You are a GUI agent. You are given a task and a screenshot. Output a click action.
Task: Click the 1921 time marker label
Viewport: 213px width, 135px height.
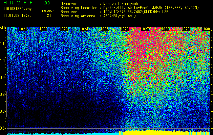click(x=23, y=29)
